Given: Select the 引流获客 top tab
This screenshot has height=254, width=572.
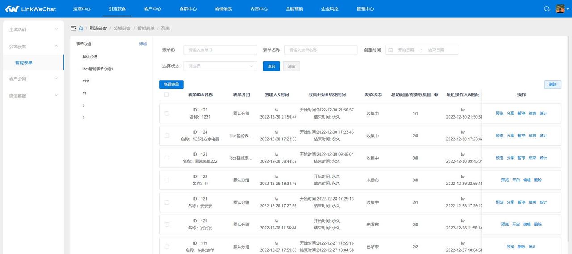Looking at the screenshot, I should 117,9.
